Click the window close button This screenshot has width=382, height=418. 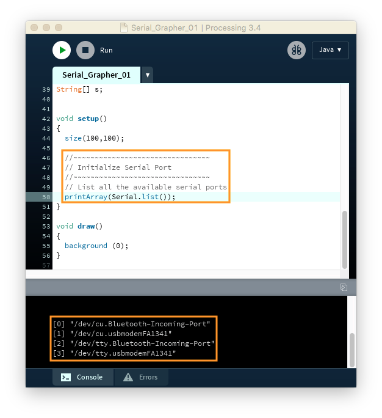click(x=34, y=28)
